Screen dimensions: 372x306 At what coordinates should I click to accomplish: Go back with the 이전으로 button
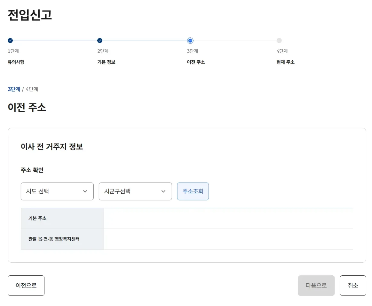pyautogui.click(x=26, y=285)
